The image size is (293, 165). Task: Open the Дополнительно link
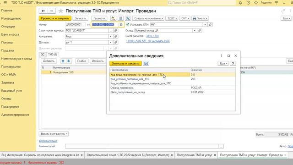click(x=48, y=141)
